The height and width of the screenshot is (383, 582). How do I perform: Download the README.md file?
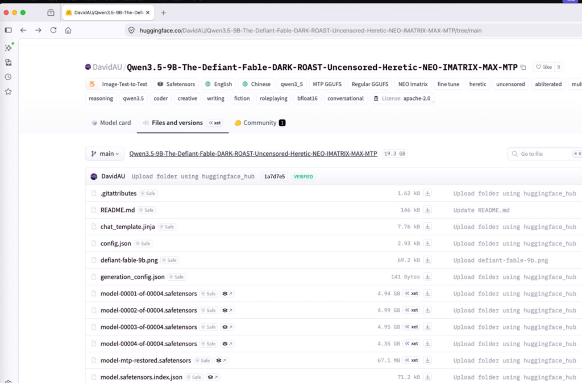427,210
